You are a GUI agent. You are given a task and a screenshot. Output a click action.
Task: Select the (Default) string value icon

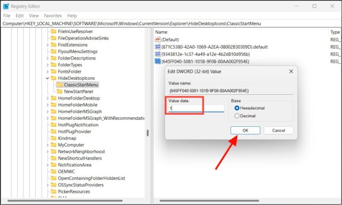click(158, 39)
